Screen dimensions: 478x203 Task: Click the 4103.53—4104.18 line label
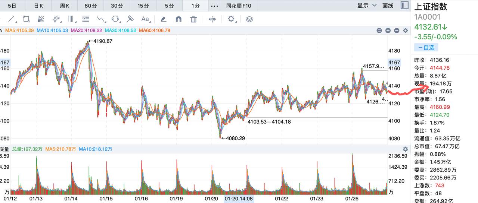point(269,121)
